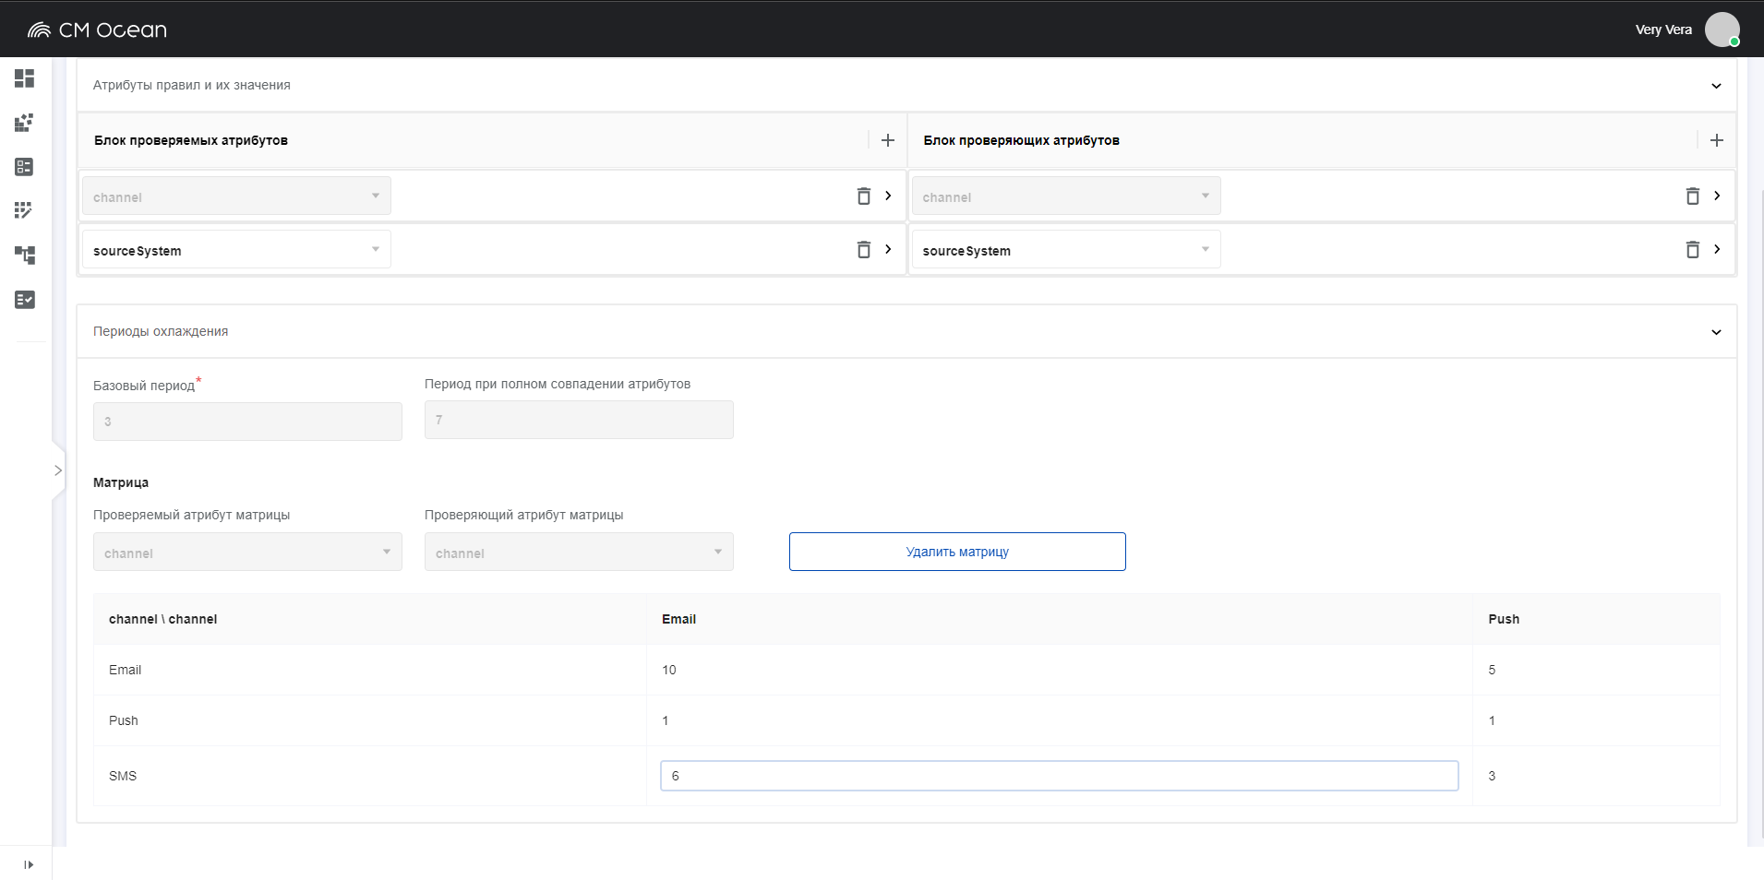Expand the checked channel attribute row chevron
The height and width of the screenshot is (880, 1764).
[888, 196]
